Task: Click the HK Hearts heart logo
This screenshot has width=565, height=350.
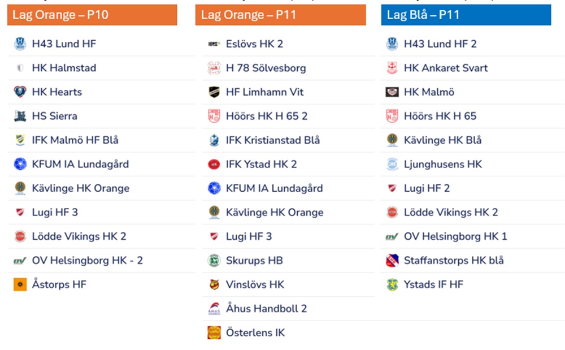Action: [x=20, y=92]
